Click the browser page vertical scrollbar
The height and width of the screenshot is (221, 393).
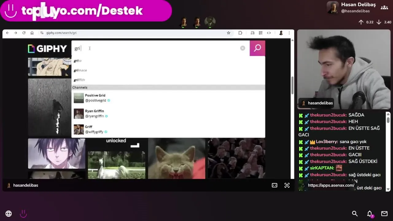[292, 85]
